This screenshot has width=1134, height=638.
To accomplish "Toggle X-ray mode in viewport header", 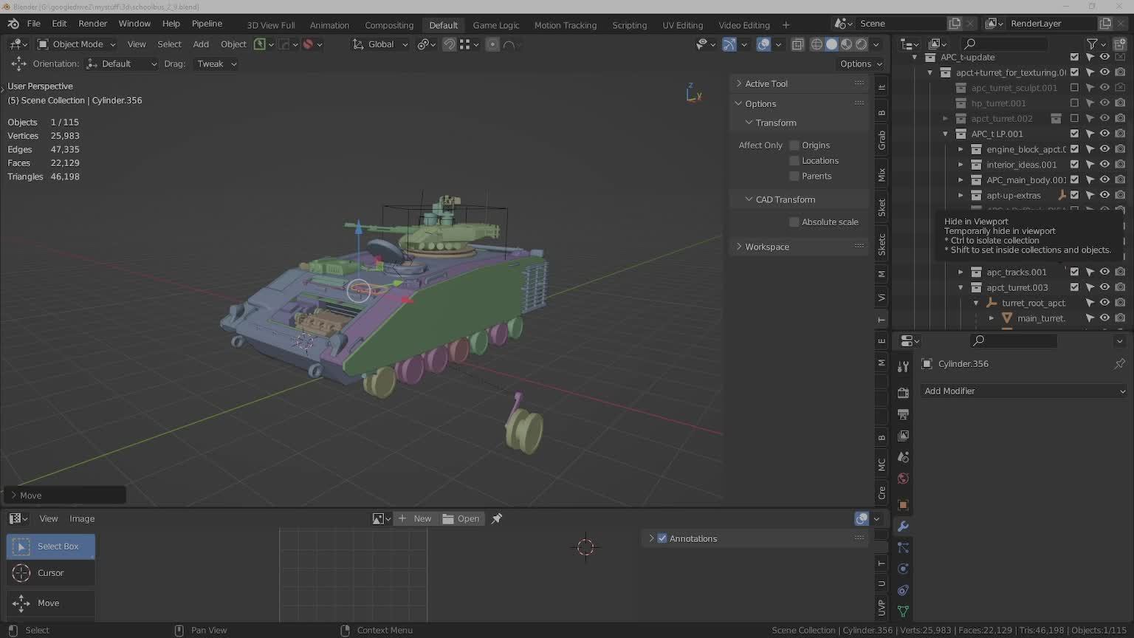I will click(x=797, y=44).
